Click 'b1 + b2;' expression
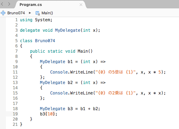 click(x=90, y=109)
